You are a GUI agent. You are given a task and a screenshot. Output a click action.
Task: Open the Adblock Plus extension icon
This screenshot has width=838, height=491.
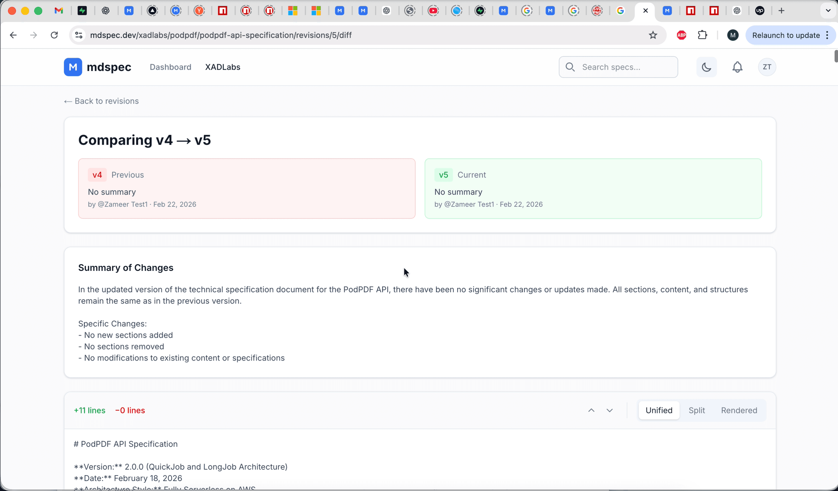[681, 35]
